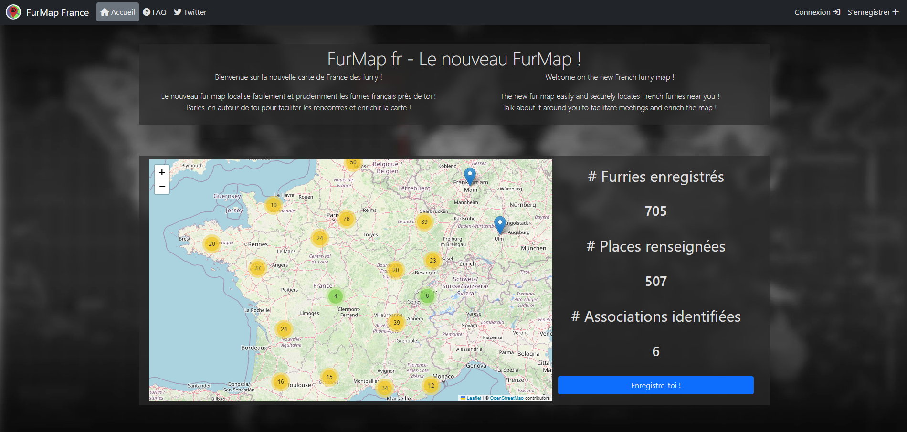Expand the cluster of 34 near Marseille
This screenshot has height=432, width=907.
[x=384, y=388]
